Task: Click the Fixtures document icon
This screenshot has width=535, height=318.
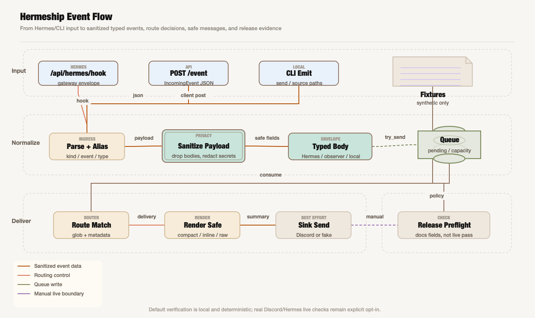Action: pos(433,72)
